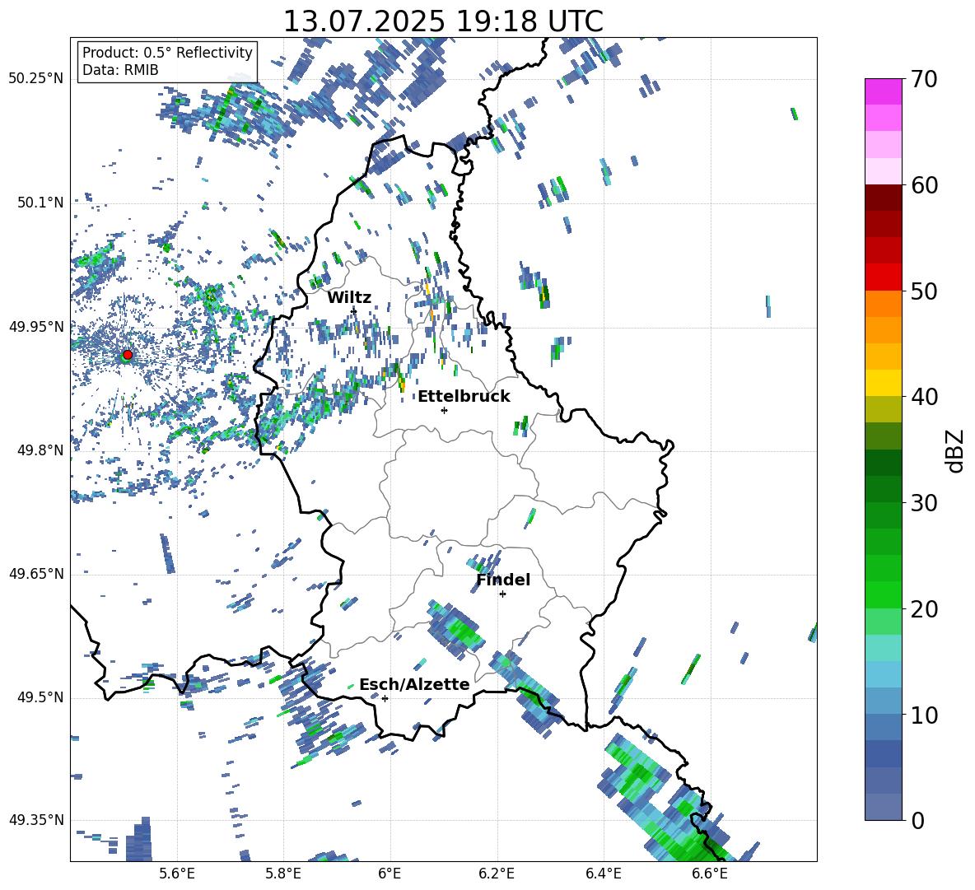
Task: Click the Wiltz city label
Action: click(349, 298)
